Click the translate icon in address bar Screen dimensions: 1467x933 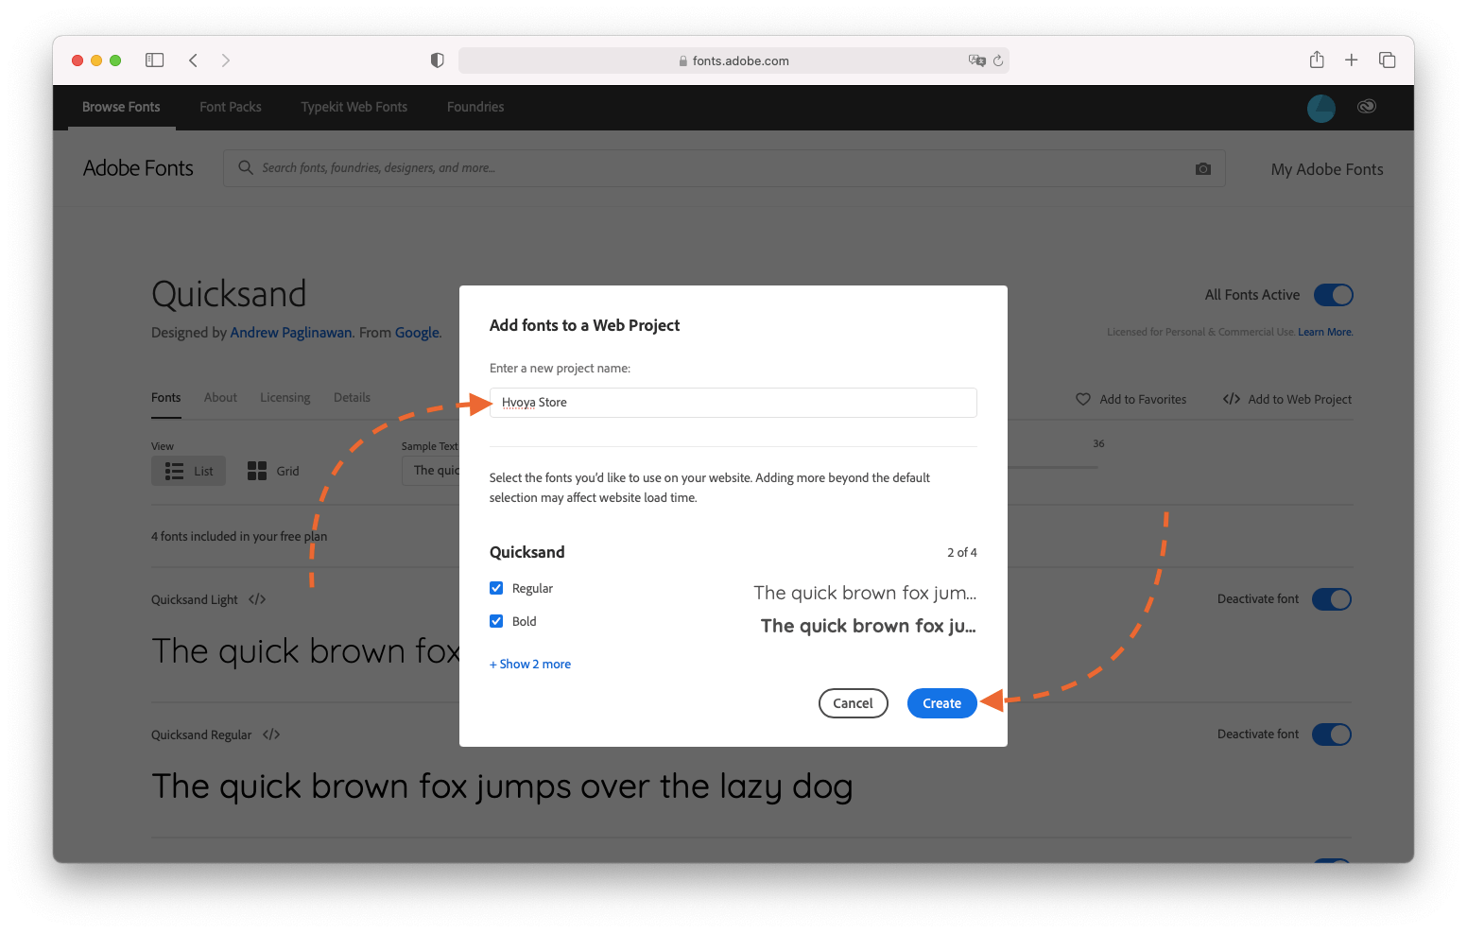(976, 60)
